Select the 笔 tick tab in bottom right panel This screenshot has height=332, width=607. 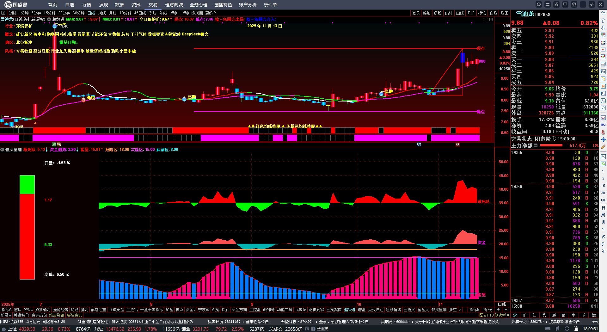pos(515,315)
